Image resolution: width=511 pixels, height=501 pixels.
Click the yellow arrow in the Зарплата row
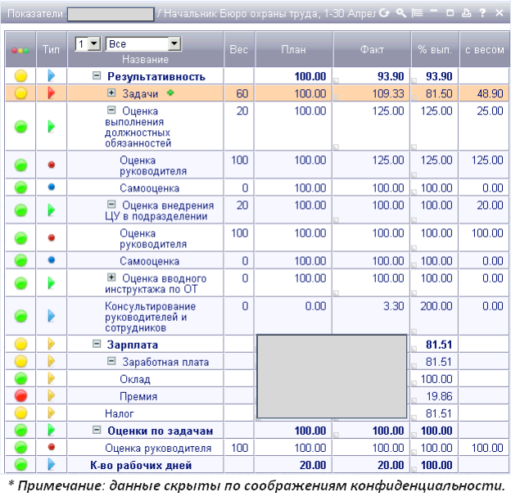51,344
